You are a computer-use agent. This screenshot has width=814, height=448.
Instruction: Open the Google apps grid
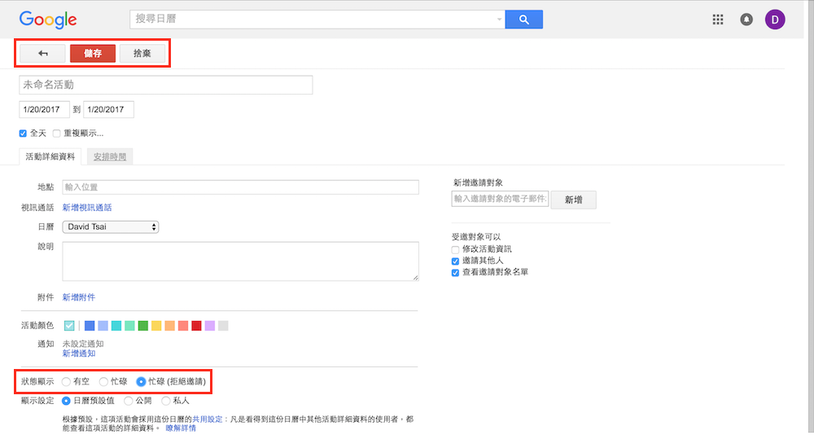tap(717, 20)
